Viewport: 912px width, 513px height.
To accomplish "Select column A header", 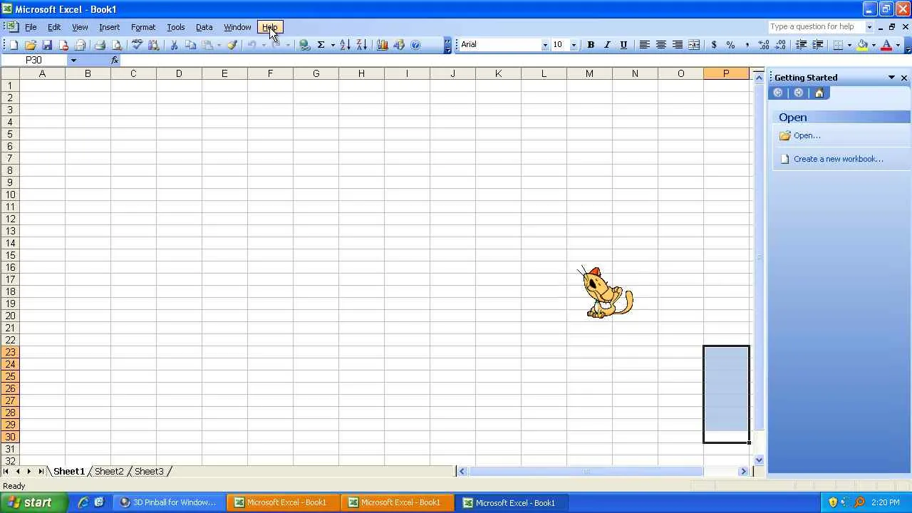I will click(x=42, y=74).
